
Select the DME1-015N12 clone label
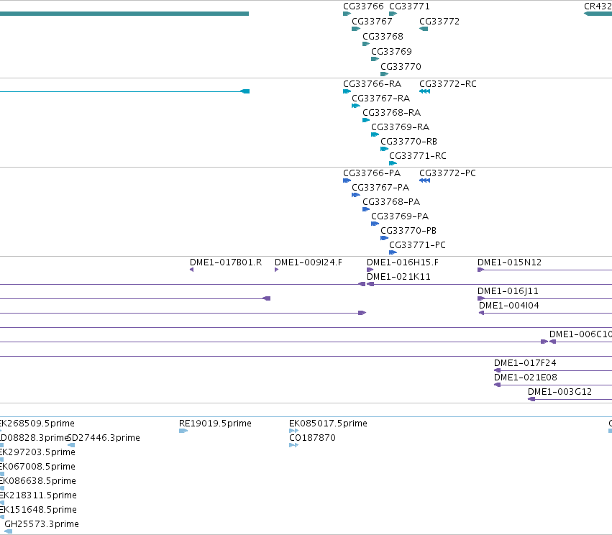(x=509, y=262)
